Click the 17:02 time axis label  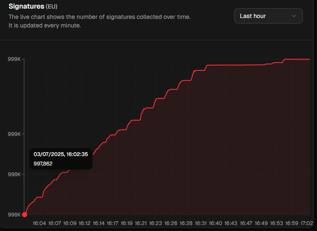tap(307, 223)
